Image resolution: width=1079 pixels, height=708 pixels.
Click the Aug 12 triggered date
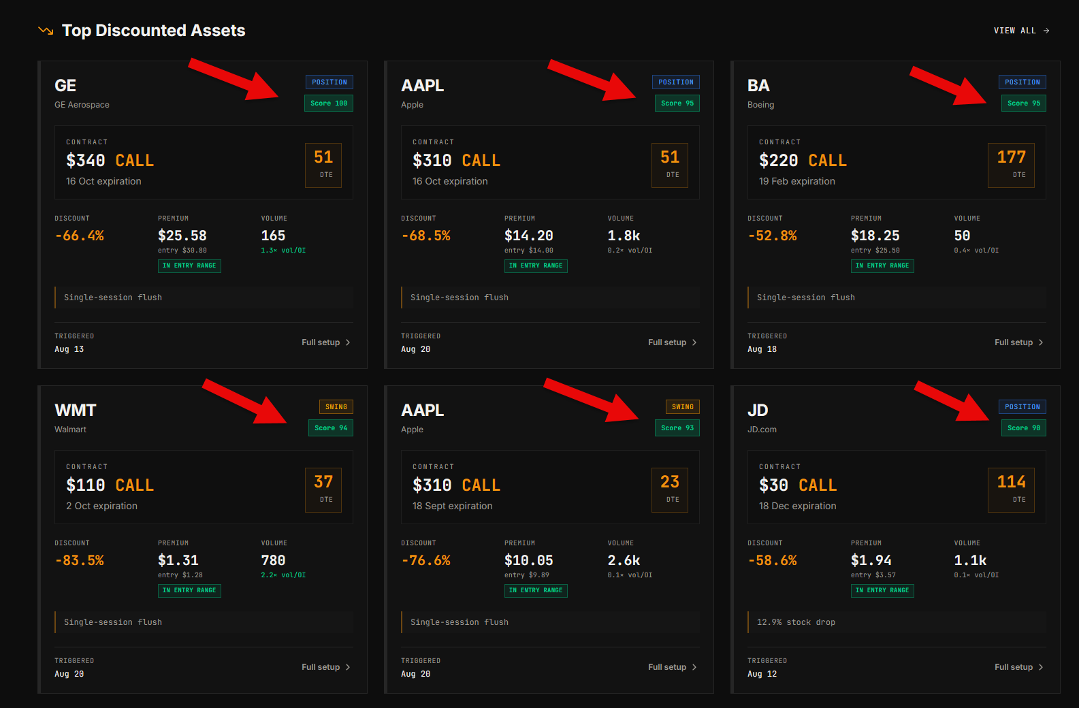point(762,674)
